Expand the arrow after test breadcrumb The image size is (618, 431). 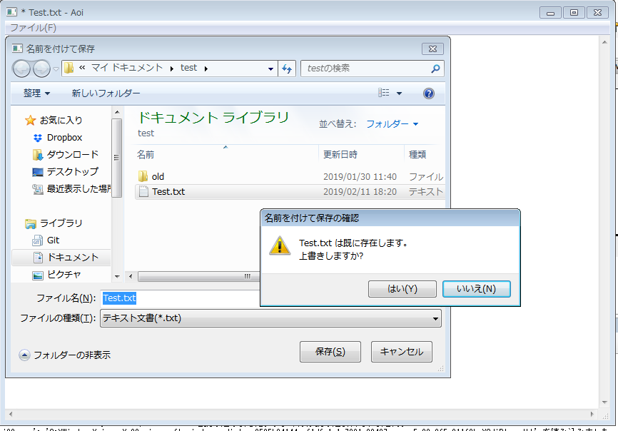click(x=206, y=69)
